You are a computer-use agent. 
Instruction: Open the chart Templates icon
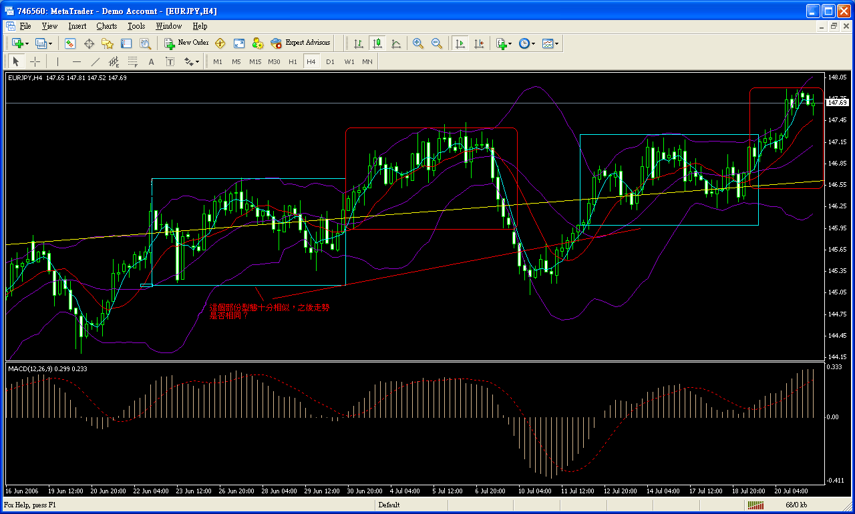[548, 43]
